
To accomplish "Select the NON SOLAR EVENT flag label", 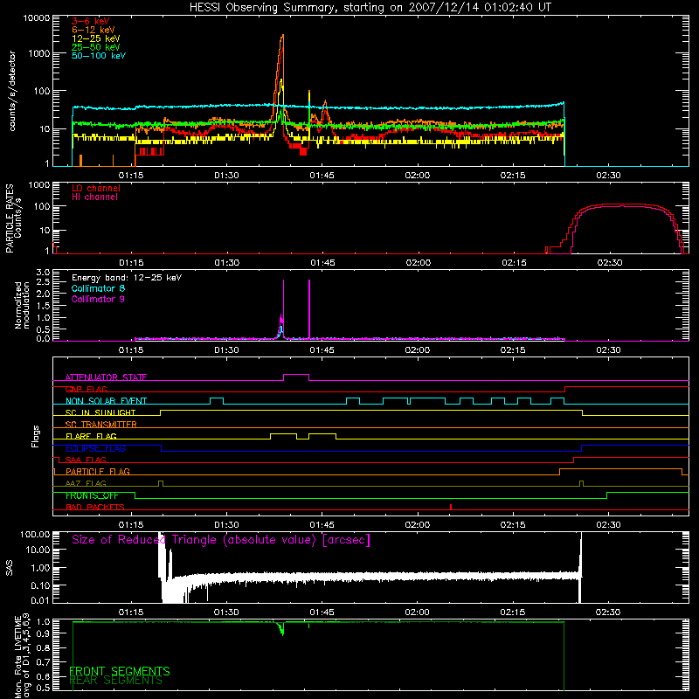I will coord(106,401).
